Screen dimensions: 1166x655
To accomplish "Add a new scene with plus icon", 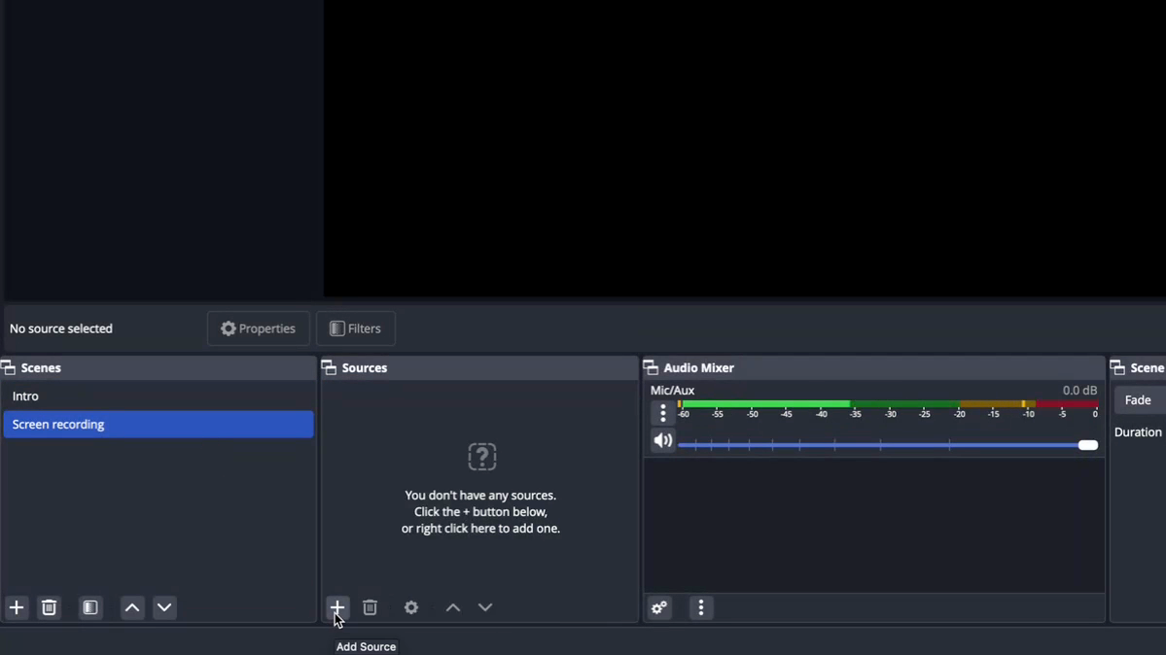I will coord(17,607).
